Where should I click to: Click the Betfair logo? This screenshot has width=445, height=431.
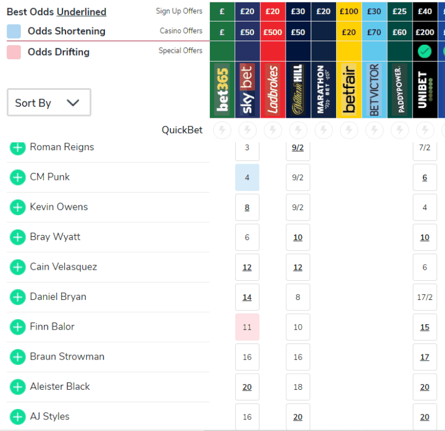point(349,90)
